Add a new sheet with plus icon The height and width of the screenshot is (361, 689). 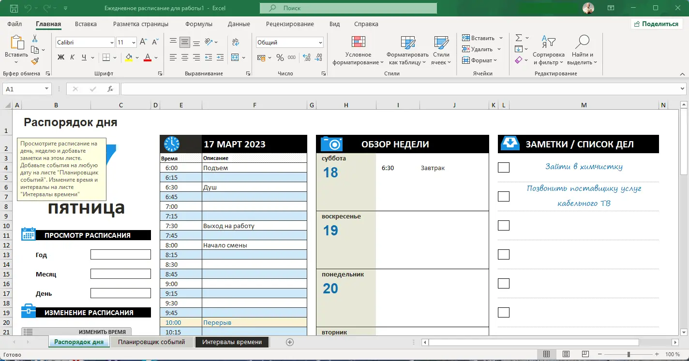point(290,342)
